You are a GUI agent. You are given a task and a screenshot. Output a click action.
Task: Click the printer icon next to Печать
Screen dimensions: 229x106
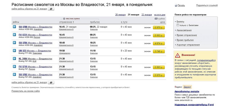[176, 5]
